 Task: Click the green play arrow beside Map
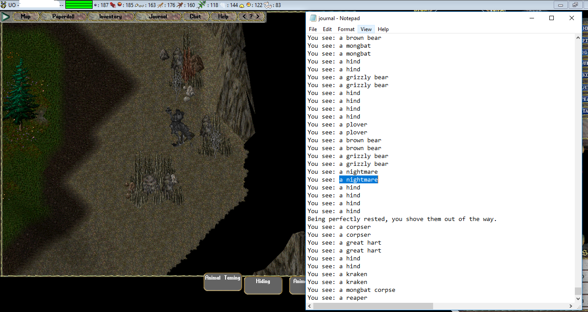[6, 17]
